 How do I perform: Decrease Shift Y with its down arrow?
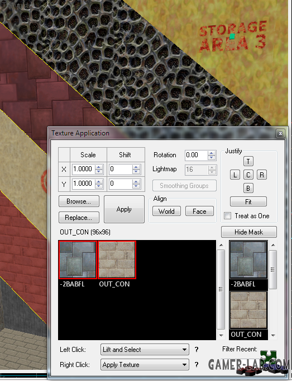pyautogui.click(x=136, y=186)
